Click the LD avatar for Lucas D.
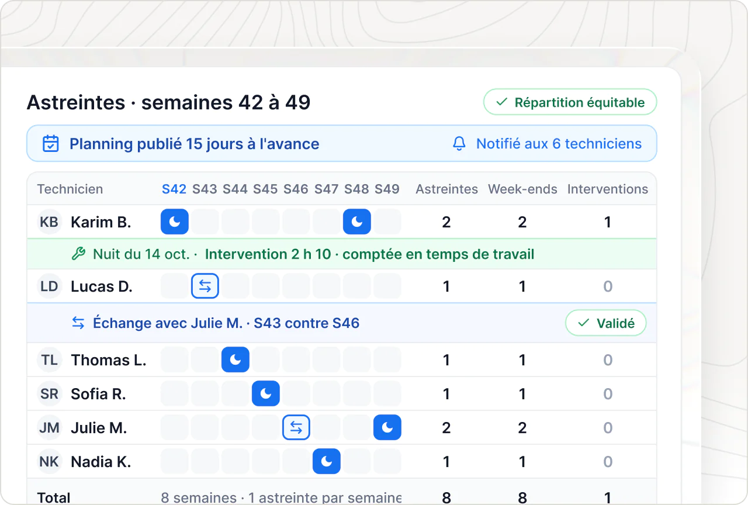Image resolution: width=748 pixels, height=505 pixels. pyautogui.click(x=49, y=286)
